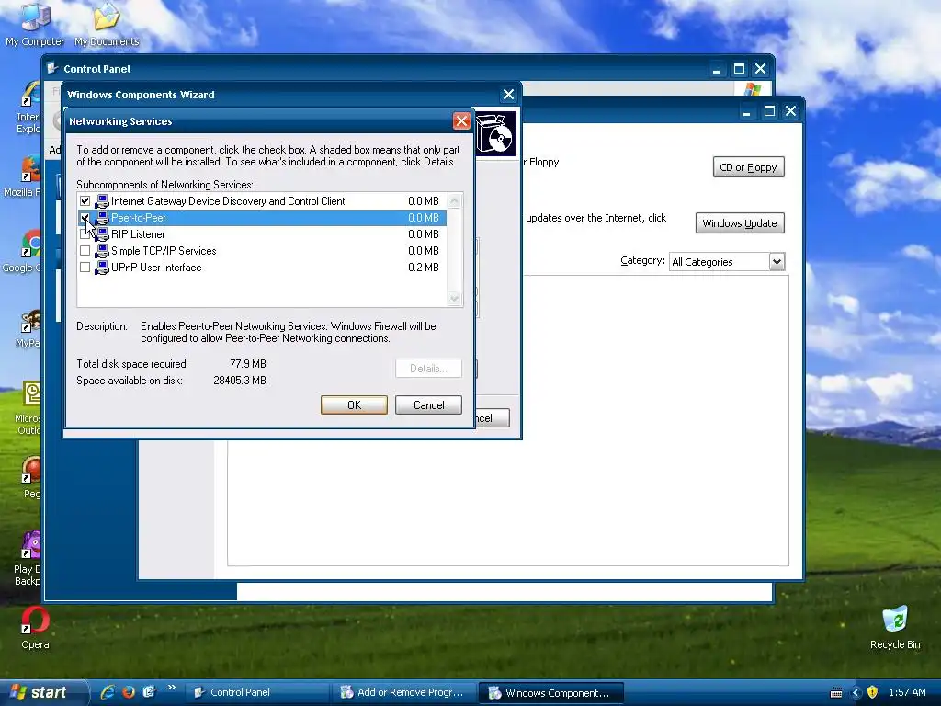
Task: Click the Windows Update button
Action: (740, 223)
